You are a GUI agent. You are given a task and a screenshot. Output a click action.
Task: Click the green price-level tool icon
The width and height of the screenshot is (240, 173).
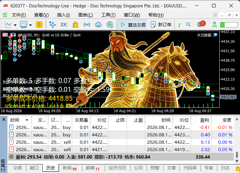[x=179, y=25]
